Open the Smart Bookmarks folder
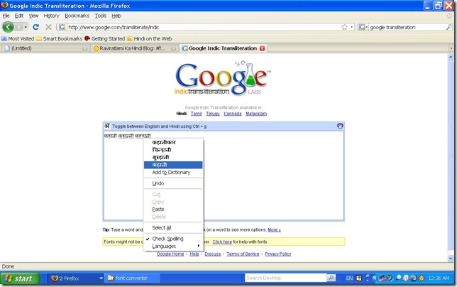The image size is (457, 287). tap(60, 38)
